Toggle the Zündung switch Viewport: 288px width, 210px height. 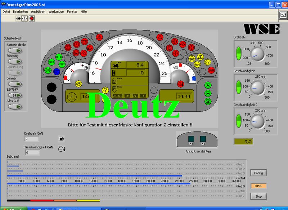[15, 62]
